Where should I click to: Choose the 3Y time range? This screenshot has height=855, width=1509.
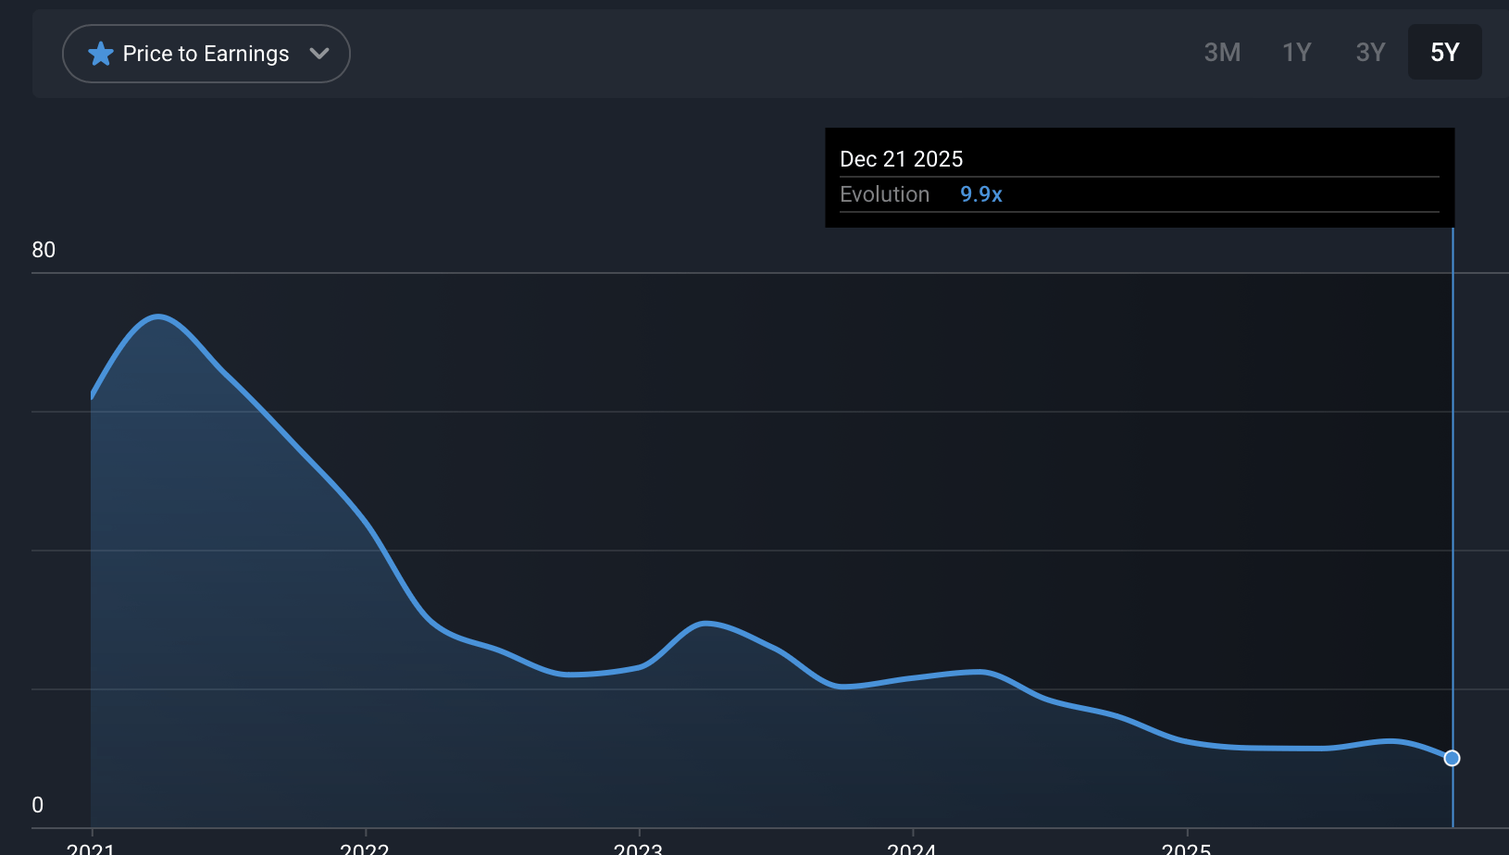pos(1370,53)
